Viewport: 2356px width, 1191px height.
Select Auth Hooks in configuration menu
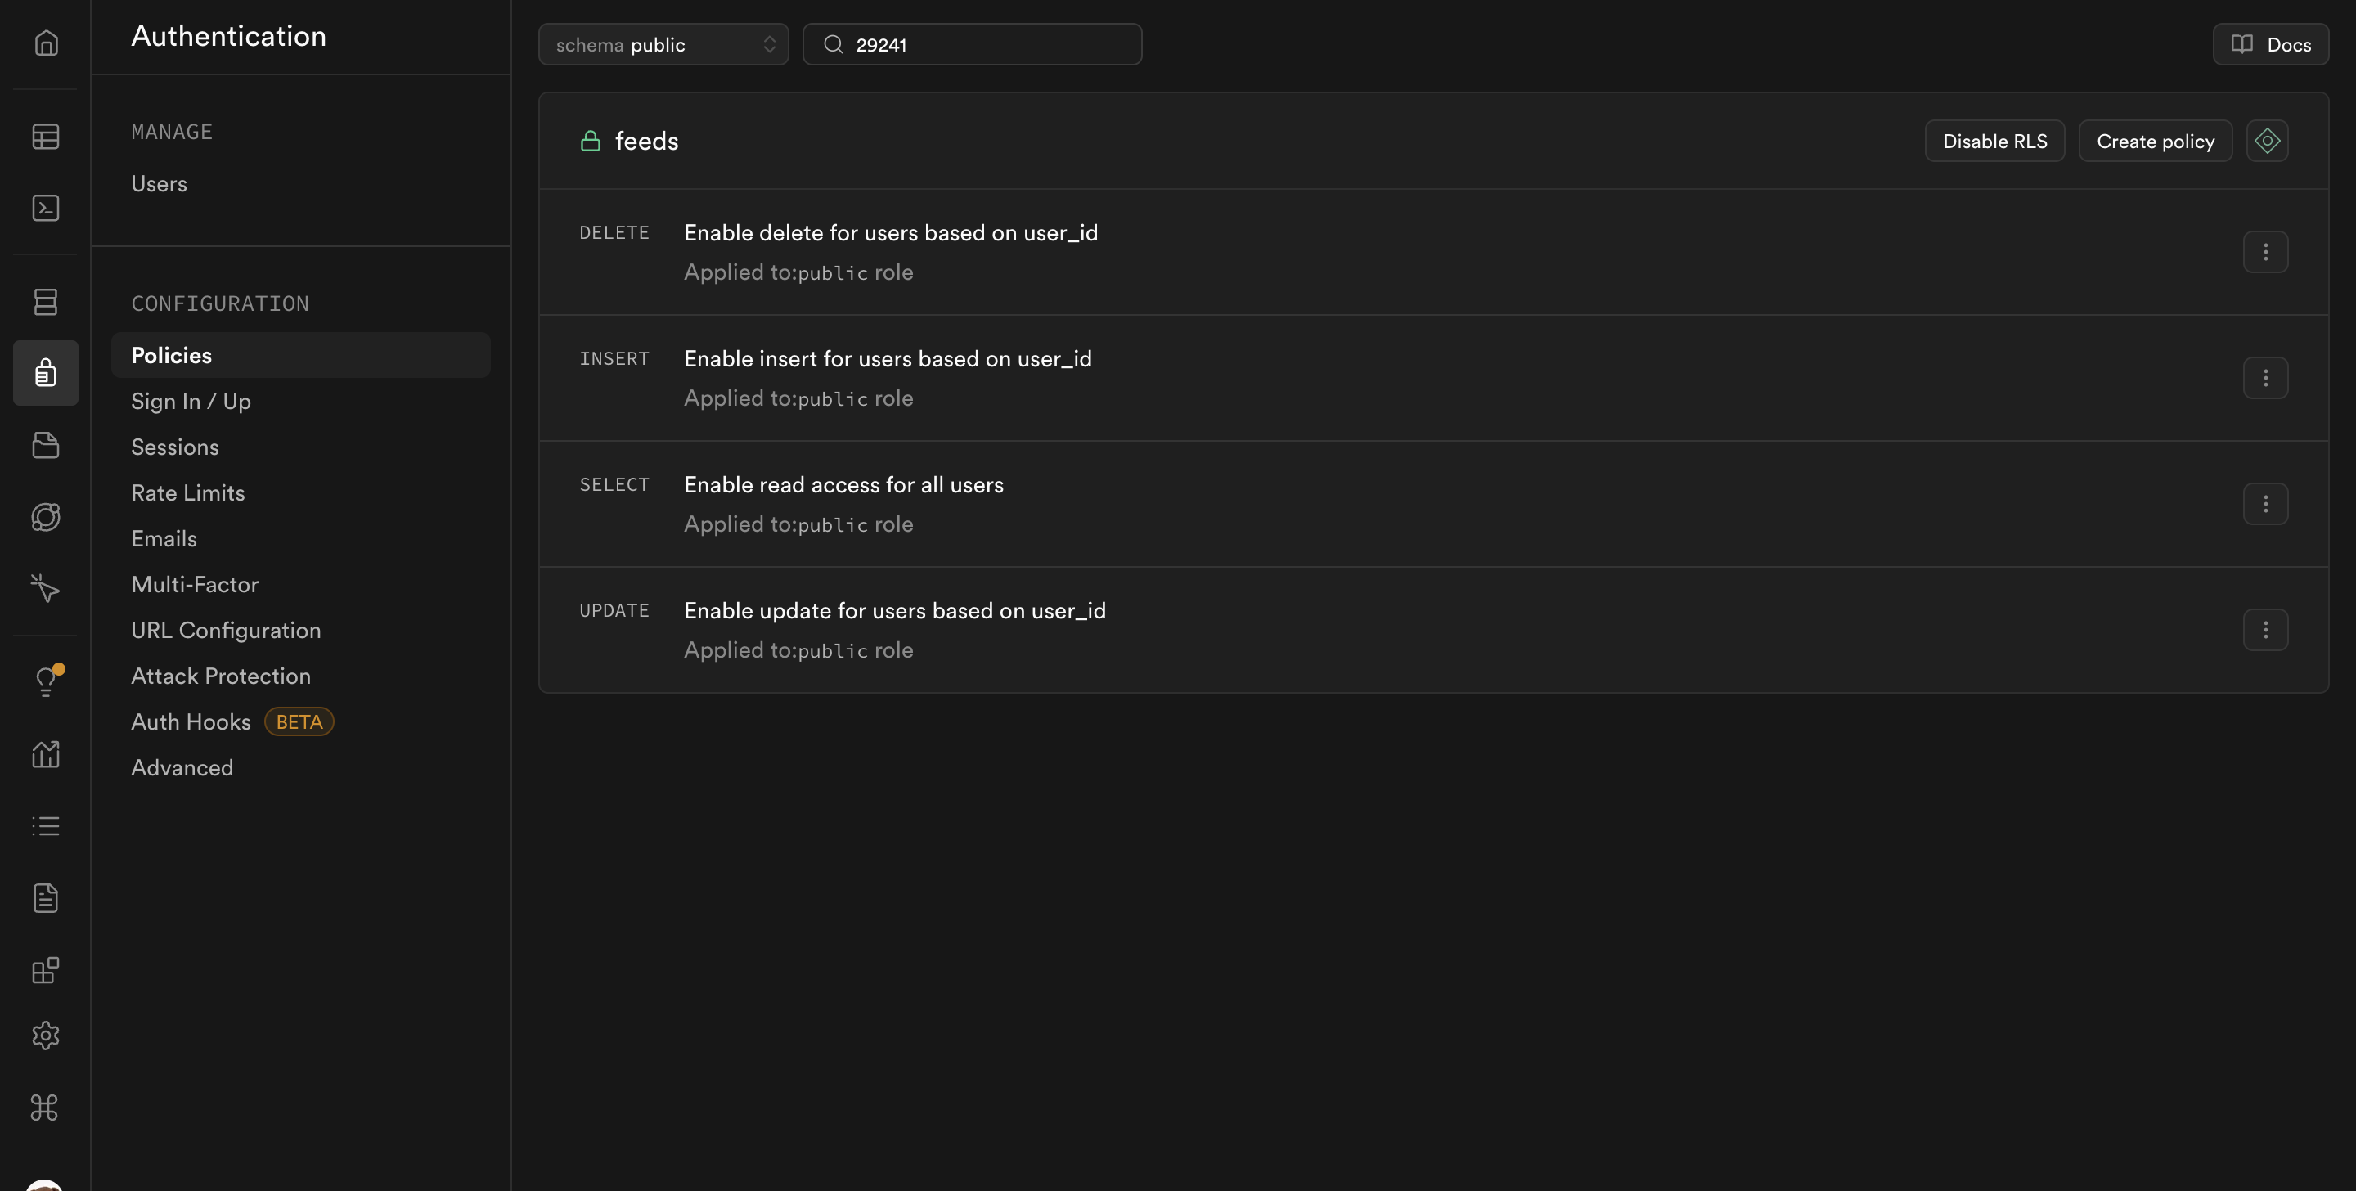point(191,721)
